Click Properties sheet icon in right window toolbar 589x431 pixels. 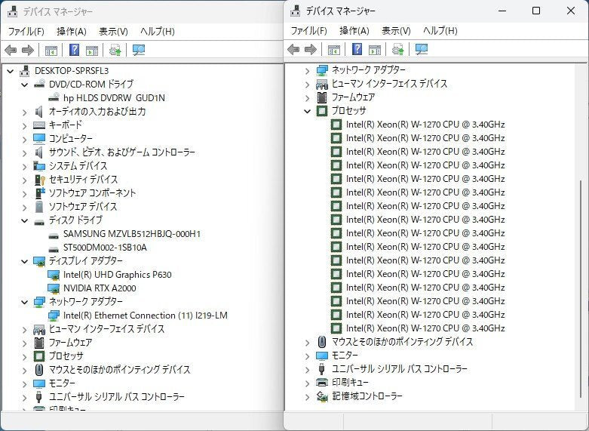click(375, 49)
